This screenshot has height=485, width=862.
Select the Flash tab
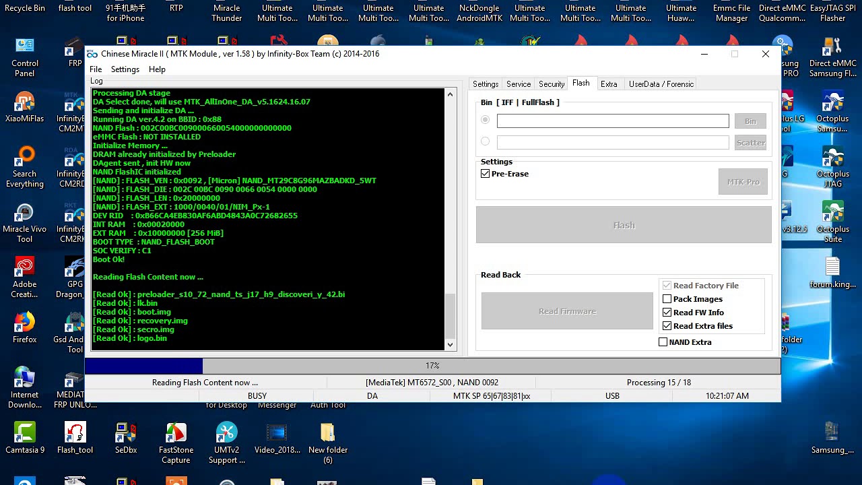581,84
